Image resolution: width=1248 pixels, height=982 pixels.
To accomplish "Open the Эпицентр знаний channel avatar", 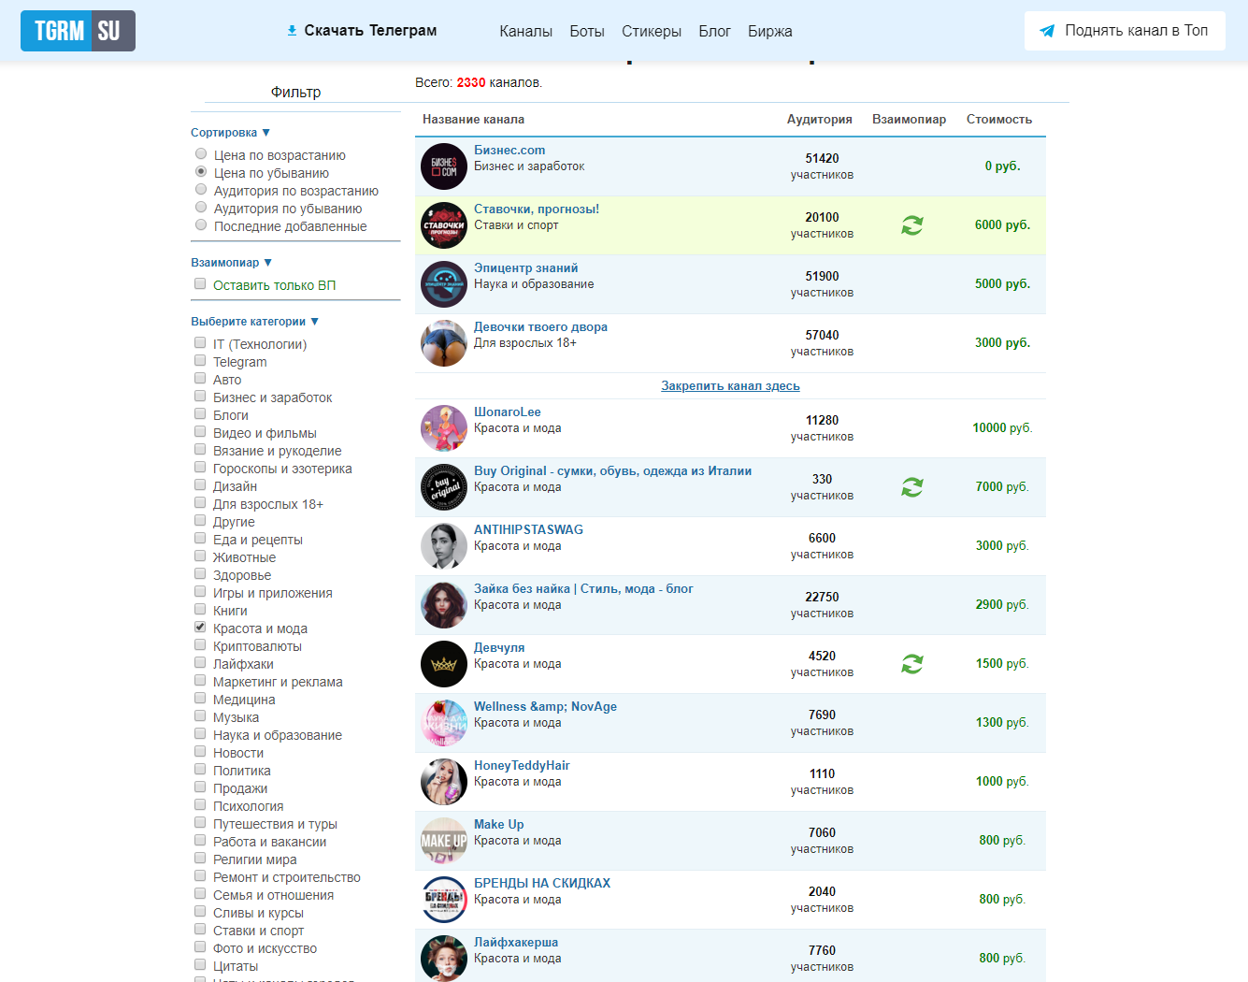I will [x=444, y=284].
